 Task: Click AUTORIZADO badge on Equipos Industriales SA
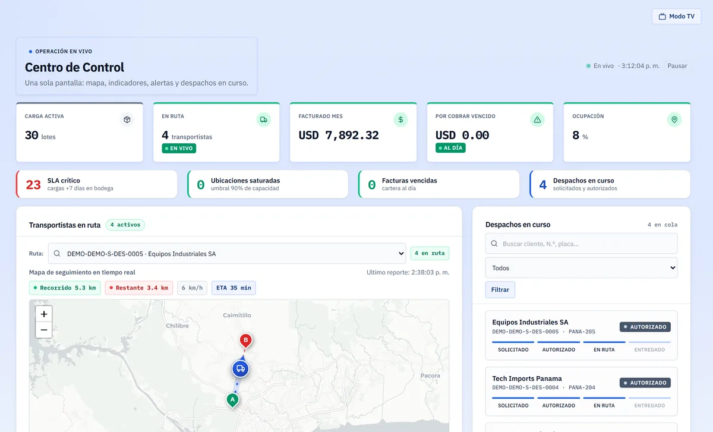point(645,327)
